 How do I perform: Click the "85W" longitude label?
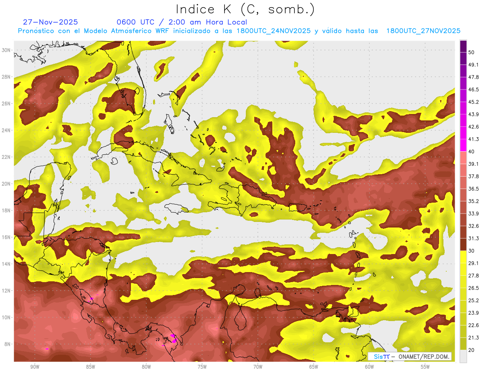point(90,367)
